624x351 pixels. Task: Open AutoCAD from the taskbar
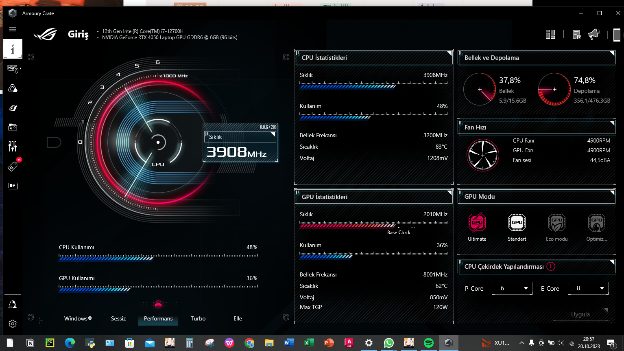point(349,343)
